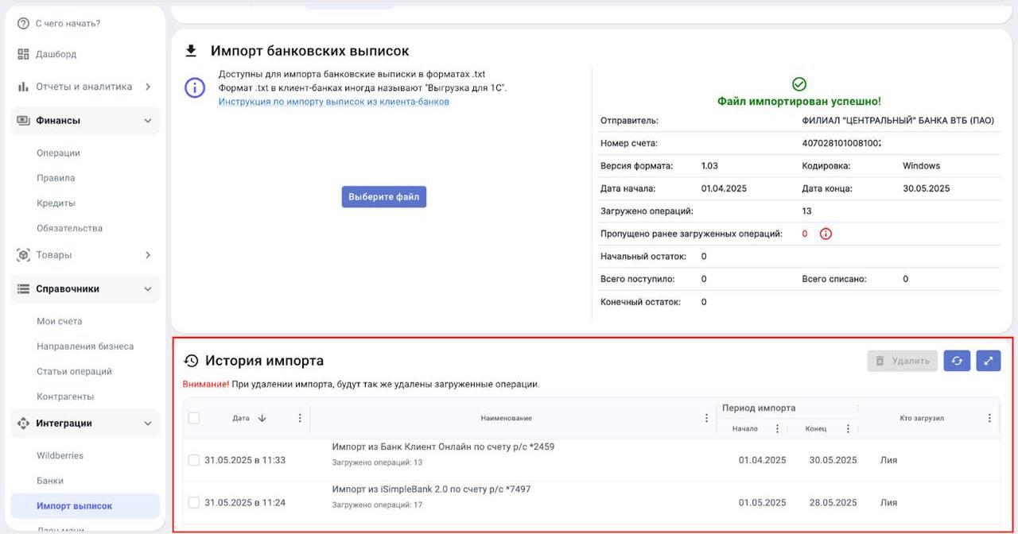The height and width of the screenshot is (534, 1018).
Task: Check the import row dated 31.05.2025 в 11:24
Action: (194, 502)
